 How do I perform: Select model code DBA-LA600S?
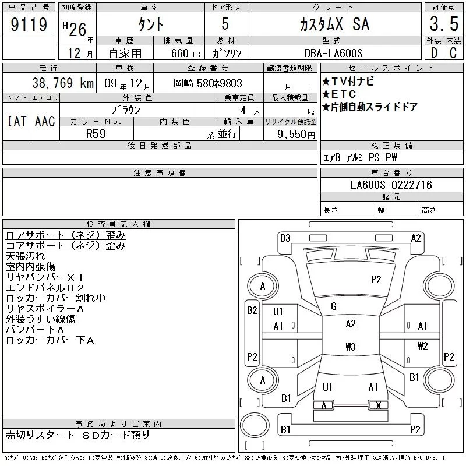pos(334,53)
